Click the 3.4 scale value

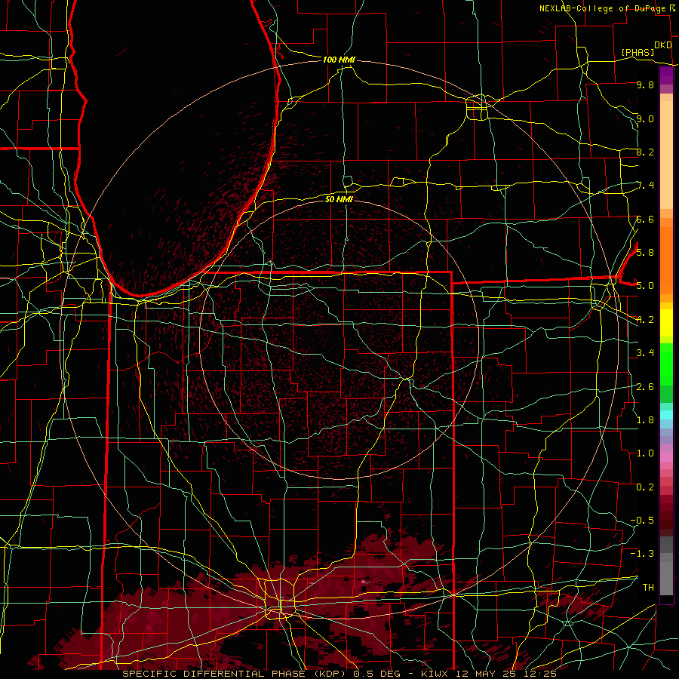tap(645, 353)
